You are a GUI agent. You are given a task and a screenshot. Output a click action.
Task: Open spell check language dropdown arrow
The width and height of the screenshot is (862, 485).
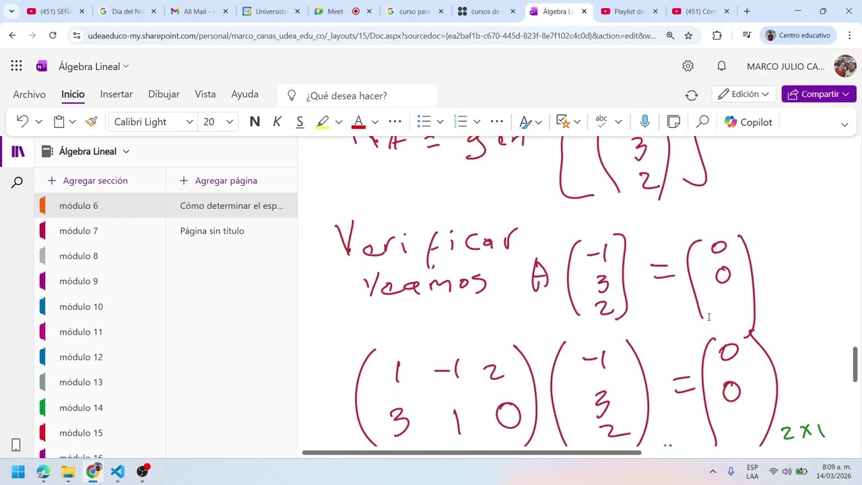pyautogui.click(x=618, y=122)
